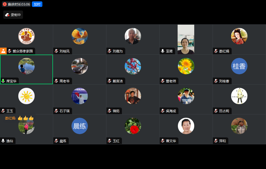Click the red info icon beside 剩余时长
Screen dimensions: 266x169
click(x=5, y=4)
